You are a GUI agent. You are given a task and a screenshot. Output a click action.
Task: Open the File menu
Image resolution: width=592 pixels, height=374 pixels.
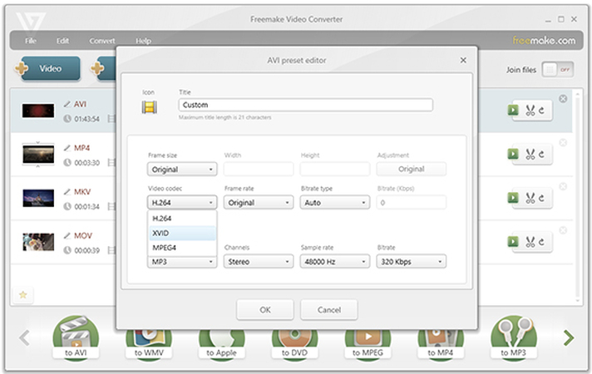31,41
